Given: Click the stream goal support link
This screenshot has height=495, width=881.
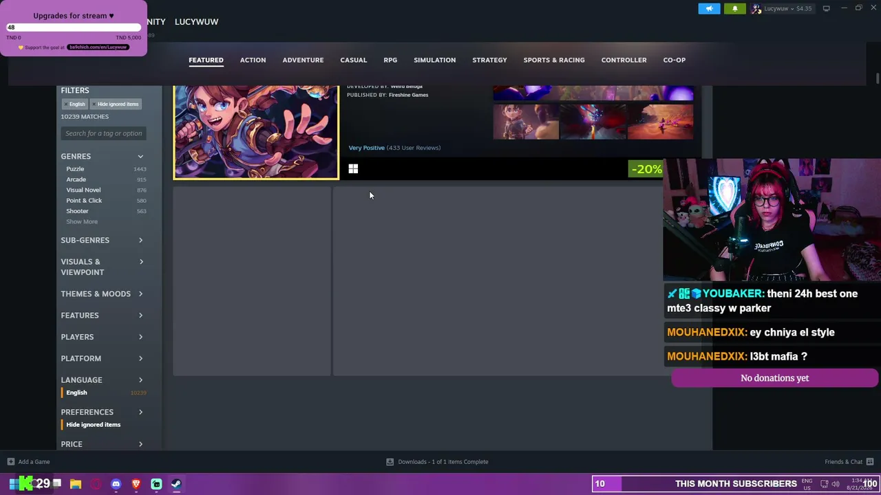Looking at the screenshot, I should point(98,47).
